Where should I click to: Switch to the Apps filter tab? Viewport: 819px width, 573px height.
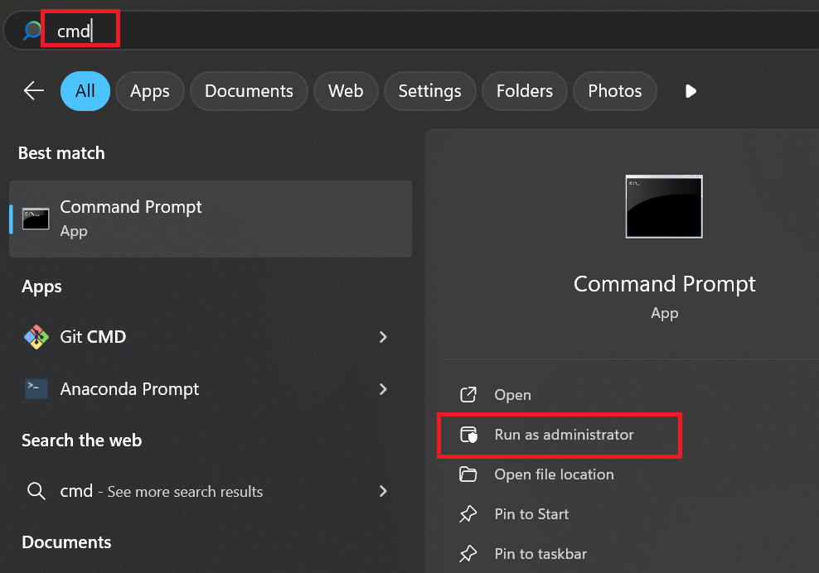(x=149, y=91)
